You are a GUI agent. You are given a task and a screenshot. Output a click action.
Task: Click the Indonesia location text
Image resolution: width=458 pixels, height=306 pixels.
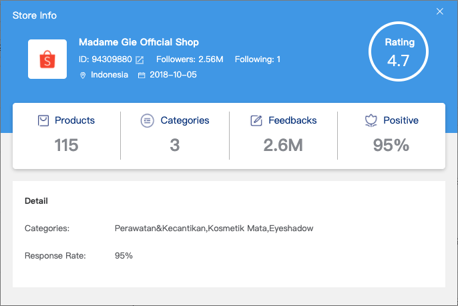point(109,75)
